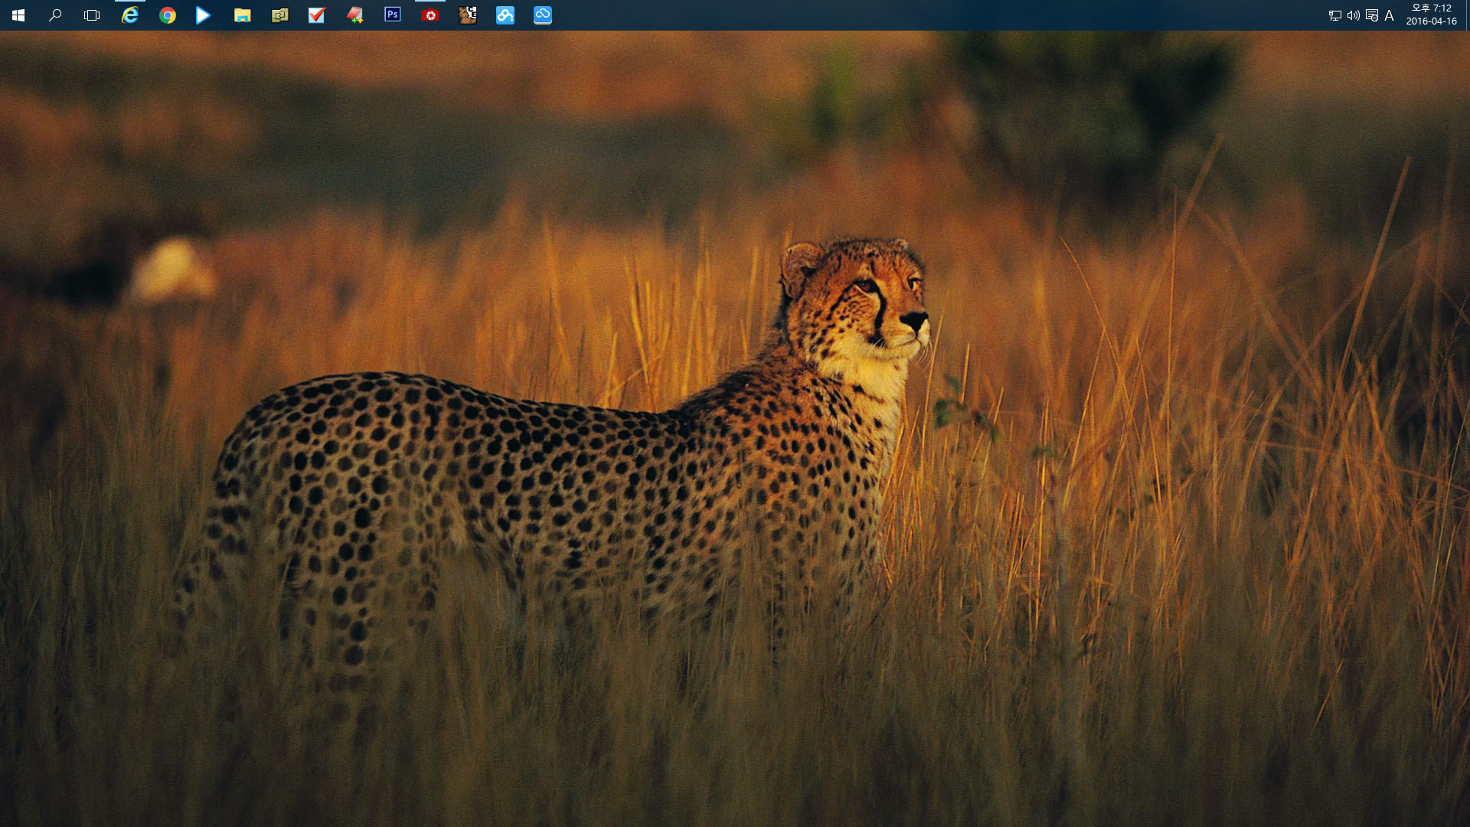Open the blue cloud-link app icon
This screenshot has height=827, width=1470.
pyautogui.click(x=505, y=15)
